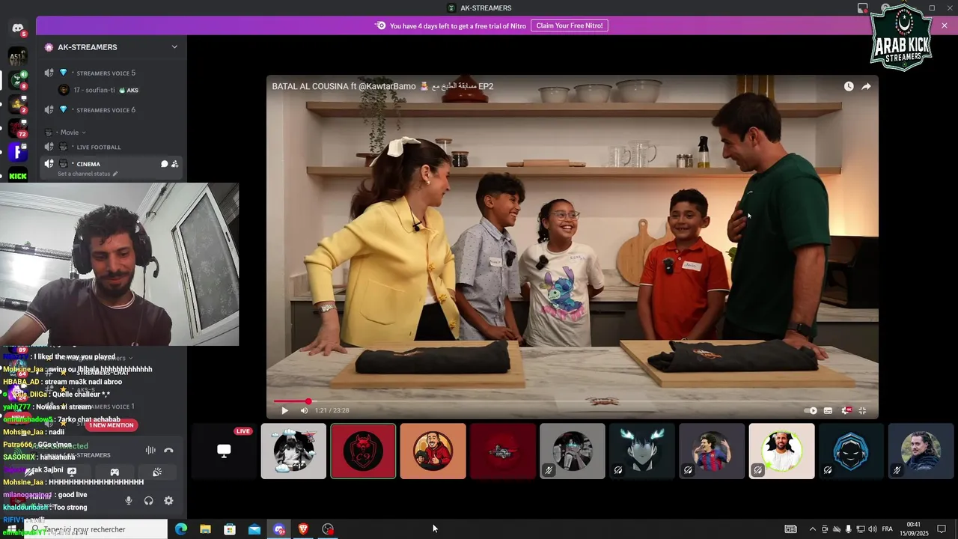
Task: Open the KICK server icon
Action: click(x=18, y=176)
